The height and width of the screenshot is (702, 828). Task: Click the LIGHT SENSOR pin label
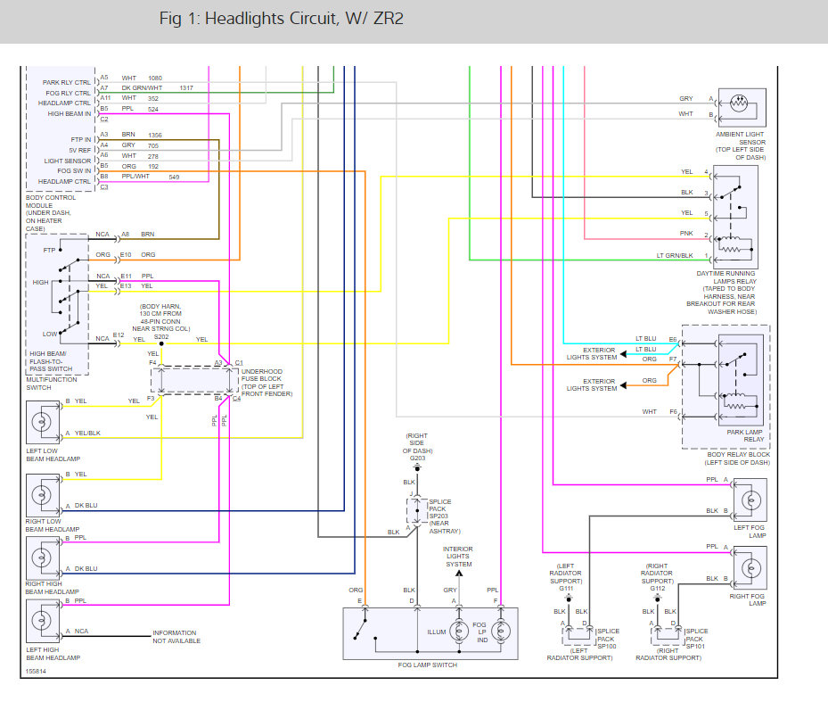[x=68, y=161]
